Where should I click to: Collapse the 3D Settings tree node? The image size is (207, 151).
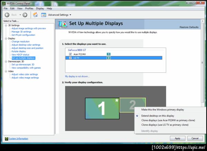(x=6, y=25)
